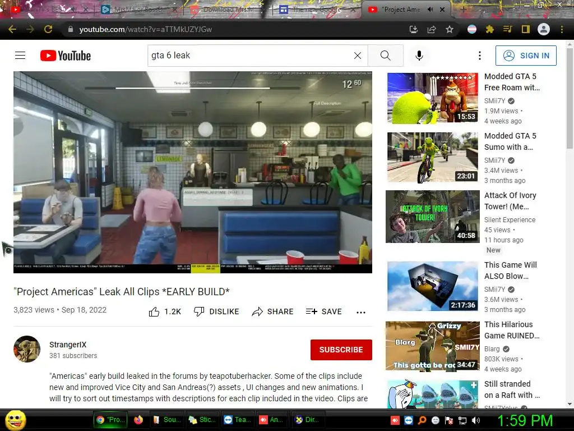Viewport: 574px width, 431px height.
Task: Open the volume speaker tray icon
Action: [x=476, y=420]
